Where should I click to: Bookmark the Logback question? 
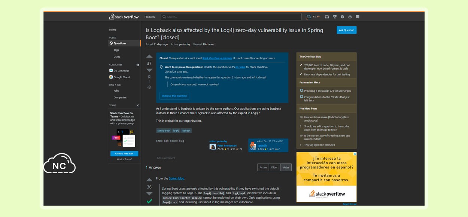point(149,77)
